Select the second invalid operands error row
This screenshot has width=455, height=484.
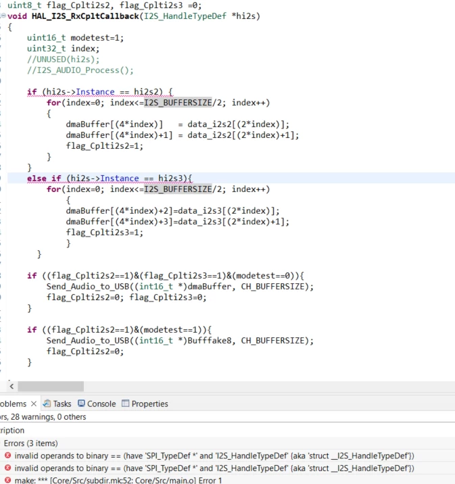click(227, 468)
